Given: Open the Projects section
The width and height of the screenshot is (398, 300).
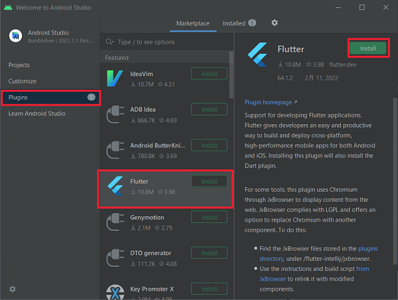Looking at the screenshot, I should [19, 65].
